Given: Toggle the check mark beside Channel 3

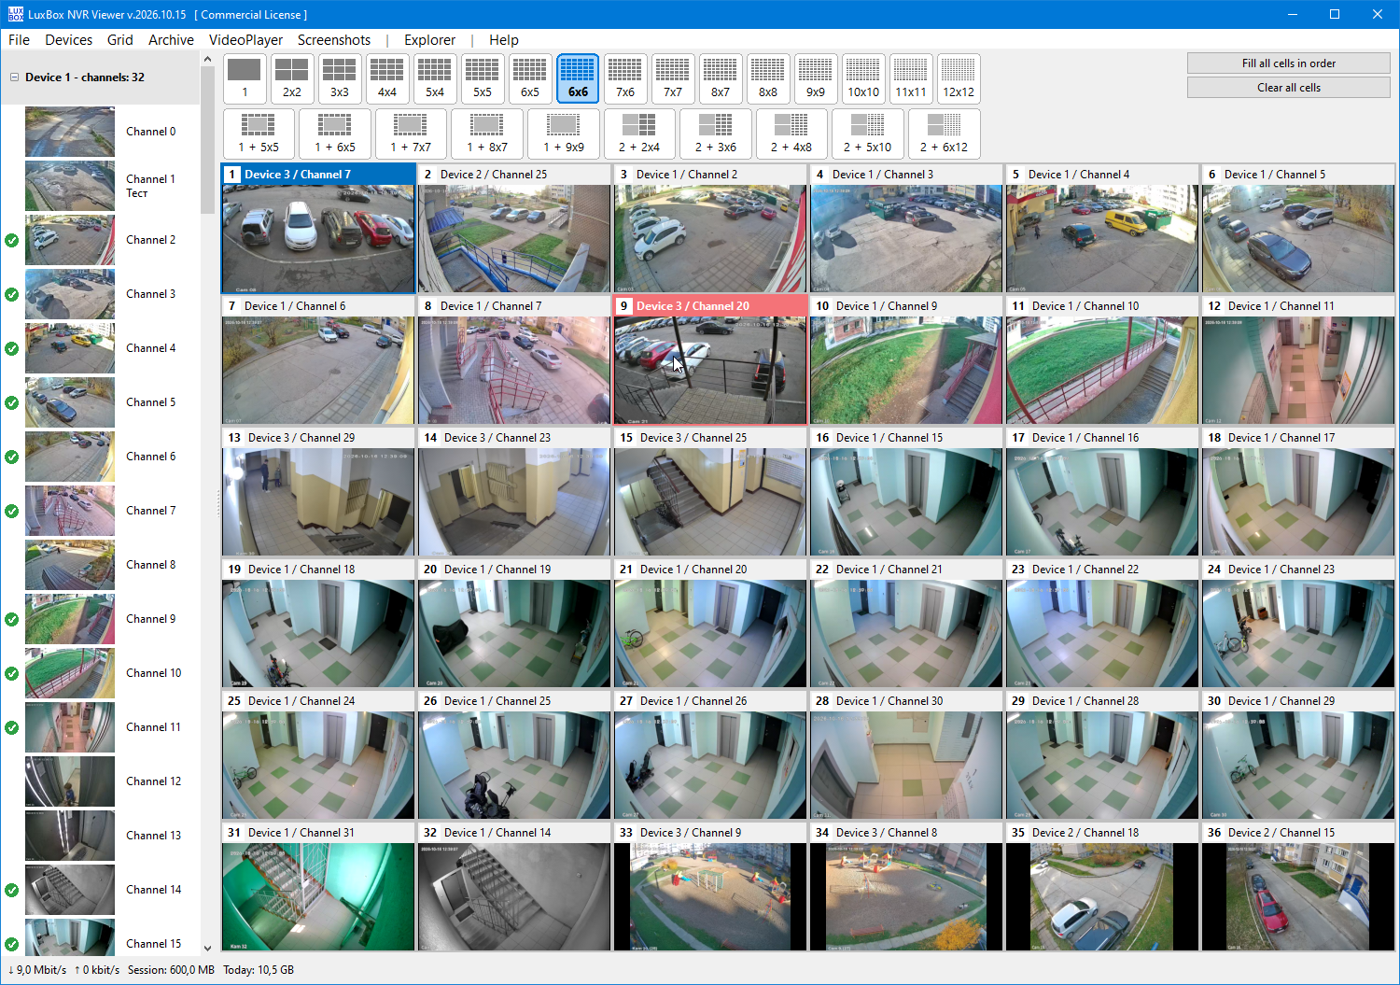Looking at the screenshot, I should [x=12, y=294].
